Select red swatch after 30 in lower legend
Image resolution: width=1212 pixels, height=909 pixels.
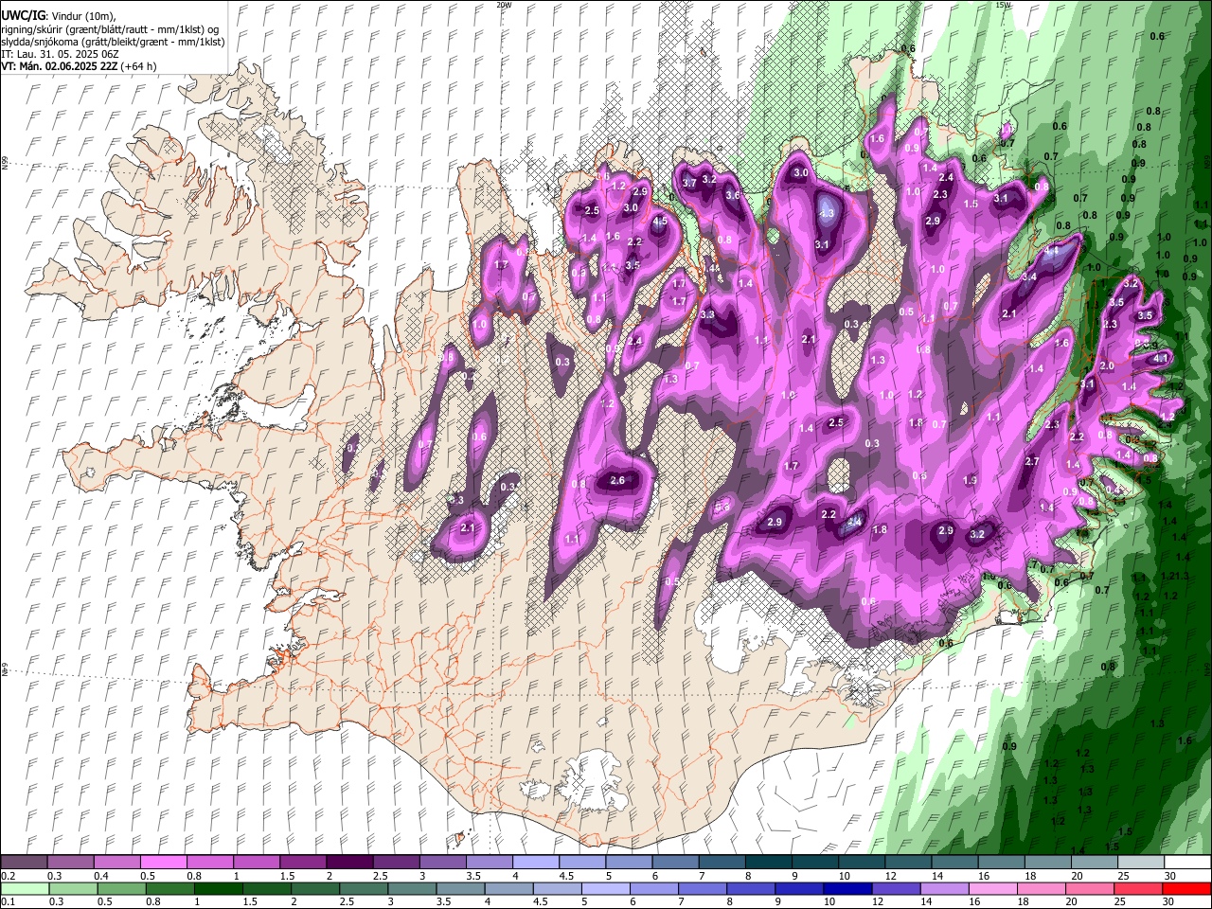[x=1185, y=889]
